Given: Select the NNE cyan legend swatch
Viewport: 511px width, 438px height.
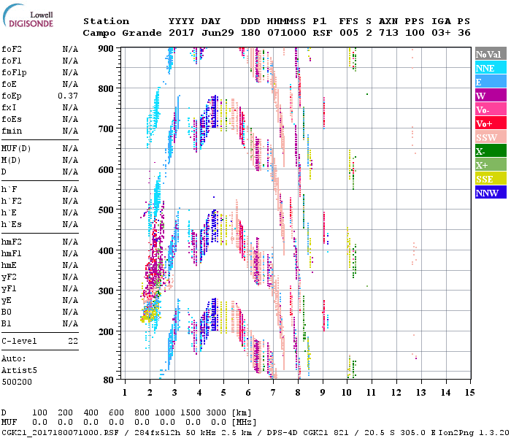Looking at the screenshot, I should [x=491, y=68].
